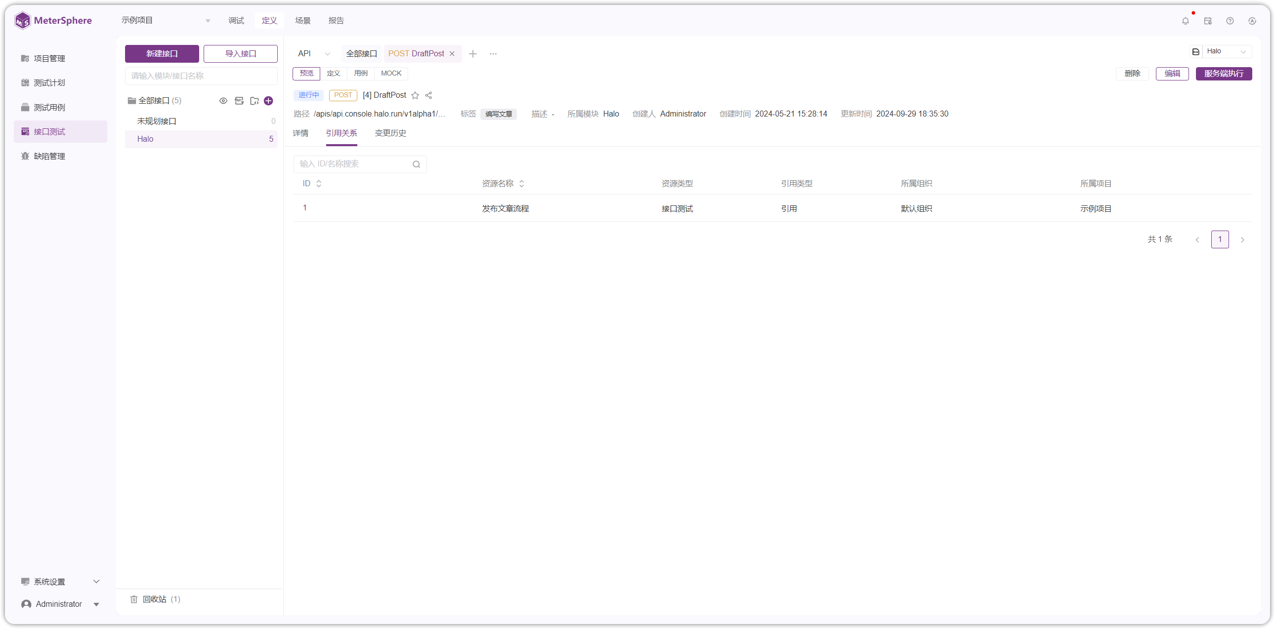Select the Halo module in tree

coord(201,139)
